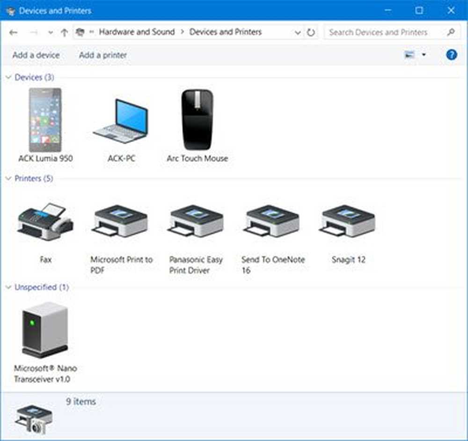Screen dimensions: 468x441
Task: Click the Devices and Printers breadcrumb
Action: [226, 32]
